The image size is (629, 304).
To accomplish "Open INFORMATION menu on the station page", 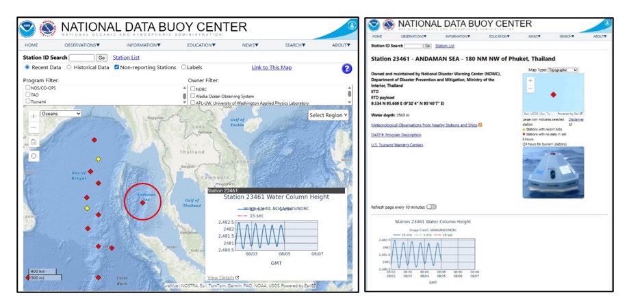I will [x=457, y=36].
